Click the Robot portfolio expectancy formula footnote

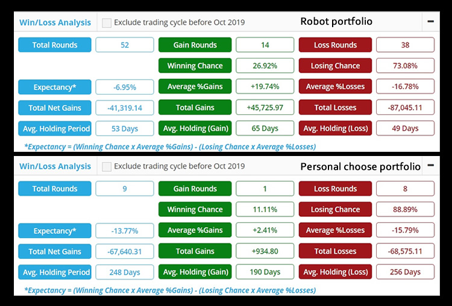point(170,146)
